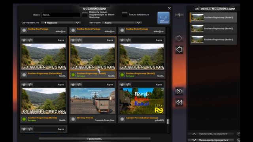The height and width of the screenshot is (142, 253).
Task: Mark Southern Region map [Model3] as favorite
Action: 24,84
